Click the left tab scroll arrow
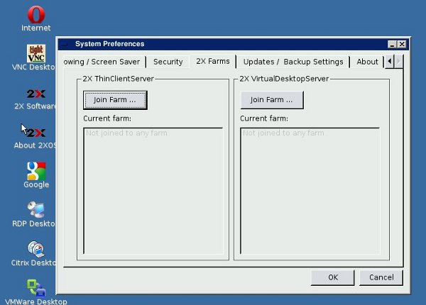Viewport: 426px width, 305px height. click(x=390, y=61)
